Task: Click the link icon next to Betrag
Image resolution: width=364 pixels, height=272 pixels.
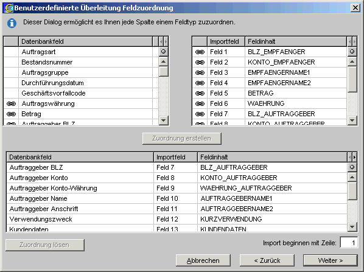Action: pos(11,114)
